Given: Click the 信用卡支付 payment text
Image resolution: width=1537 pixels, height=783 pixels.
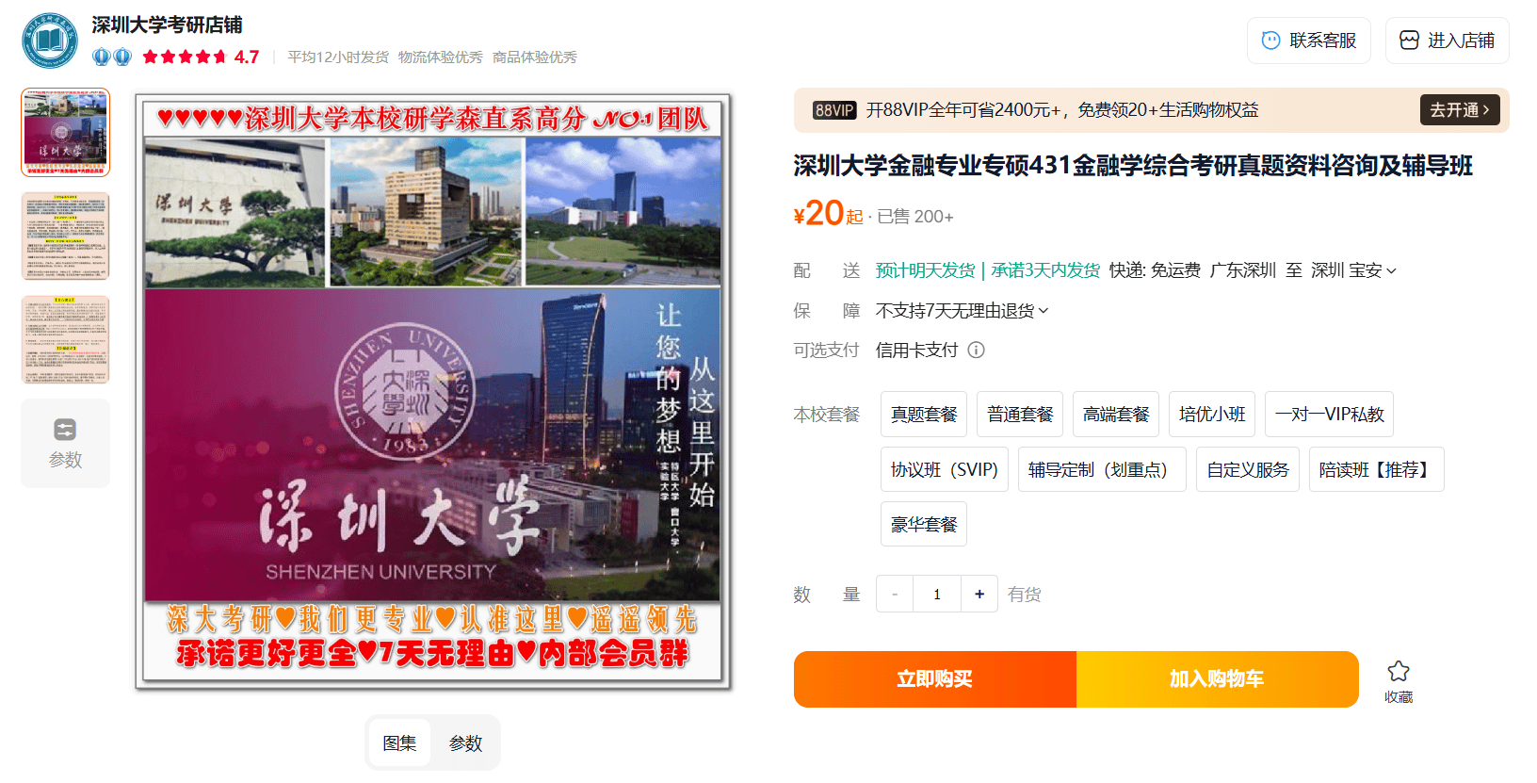Looking at the screenshot, I should (917, 351).
